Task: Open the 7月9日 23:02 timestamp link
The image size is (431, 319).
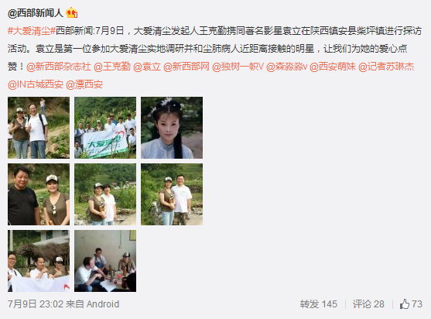Action: (x=36, y=304)
